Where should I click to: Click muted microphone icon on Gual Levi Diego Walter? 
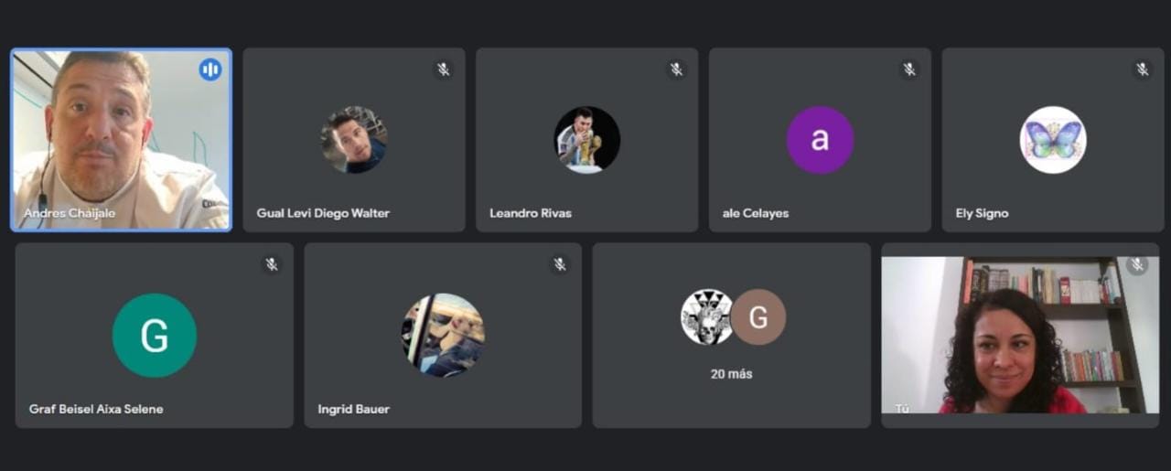[x=444, y=70]
